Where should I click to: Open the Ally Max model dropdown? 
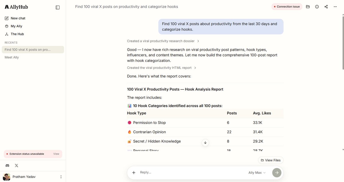[x=257, y=173]
